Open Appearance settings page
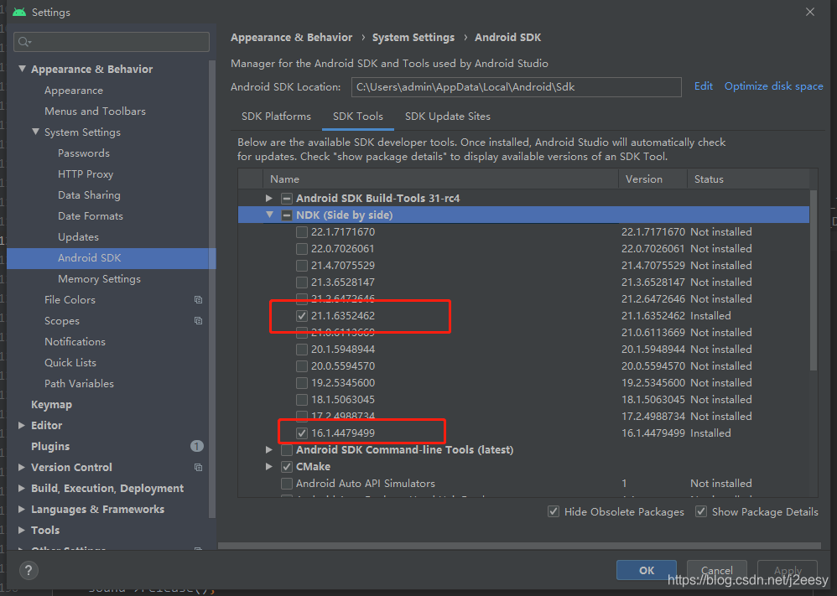Viewport: 837px width, 596px height. [74, 91]
